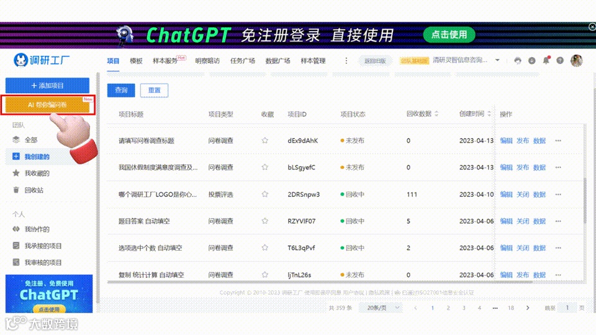Star the project RZYVIF07
The height and width of the screenshot is (335, 596).
pyautogui.click(x=265, y=221)
